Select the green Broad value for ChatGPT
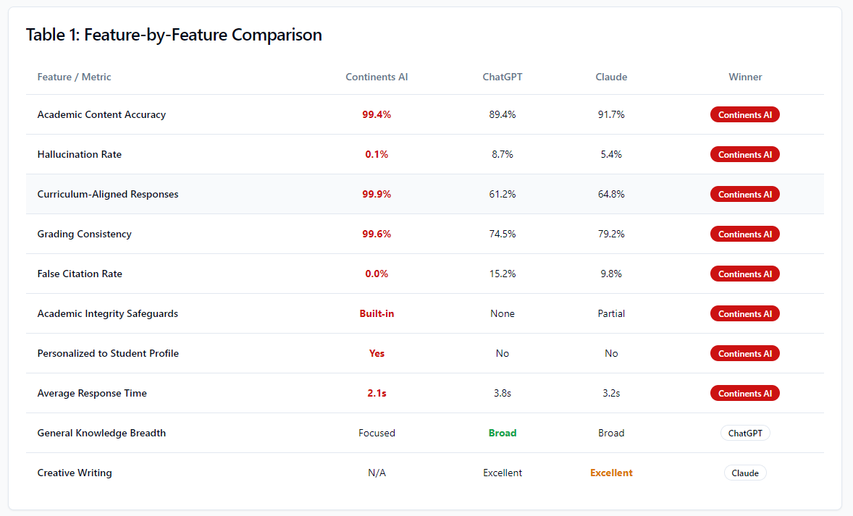The image size is (853, 516). click(x=503, y=433)
